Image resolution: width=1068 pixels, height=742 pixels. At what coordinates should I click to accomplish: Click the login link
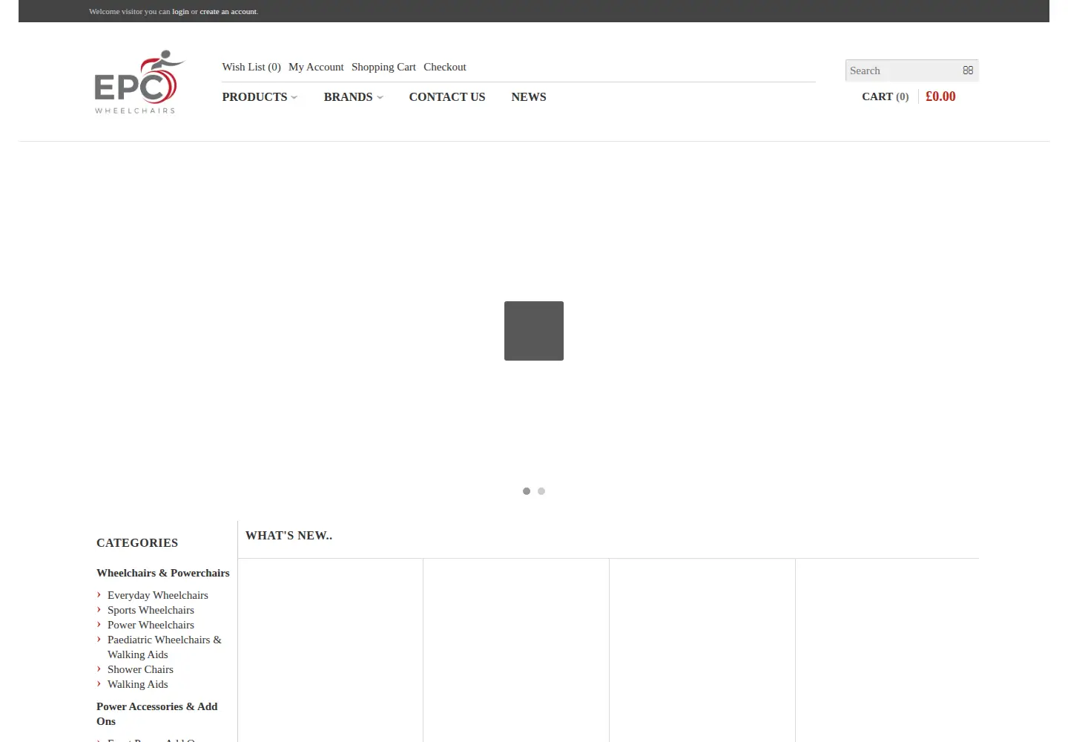pyautogui.click(x=180, y=11)
